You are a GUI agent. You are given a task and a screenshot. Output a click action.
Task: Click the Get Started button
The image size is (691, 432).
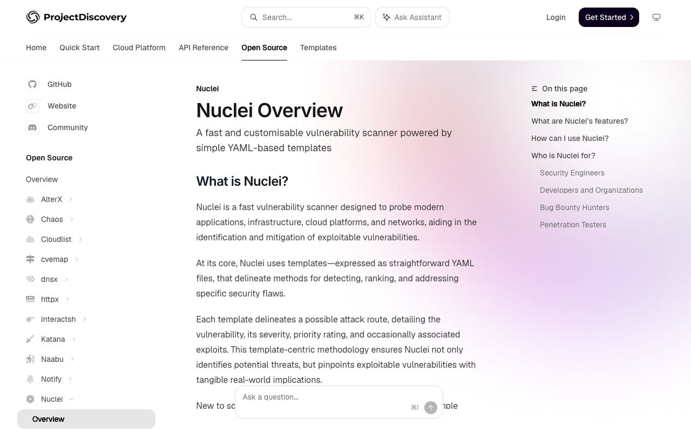[609, 17]
